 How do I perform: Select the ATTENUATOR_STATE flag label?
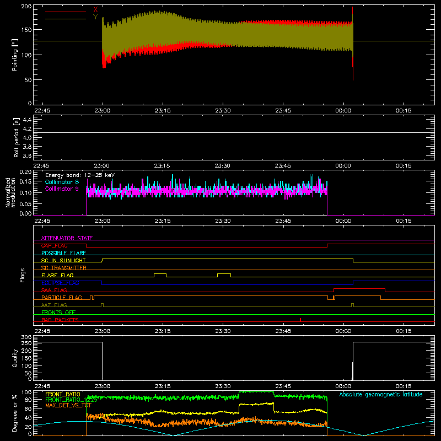(x=67, y=238)
